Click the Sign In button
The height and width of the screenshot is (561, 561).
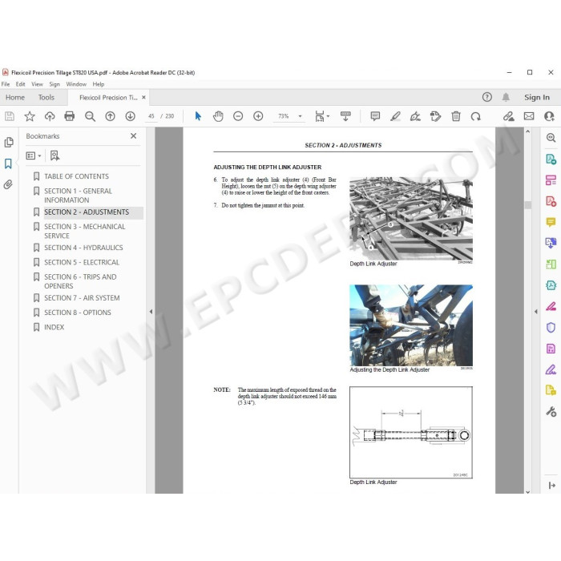[537, 97]
